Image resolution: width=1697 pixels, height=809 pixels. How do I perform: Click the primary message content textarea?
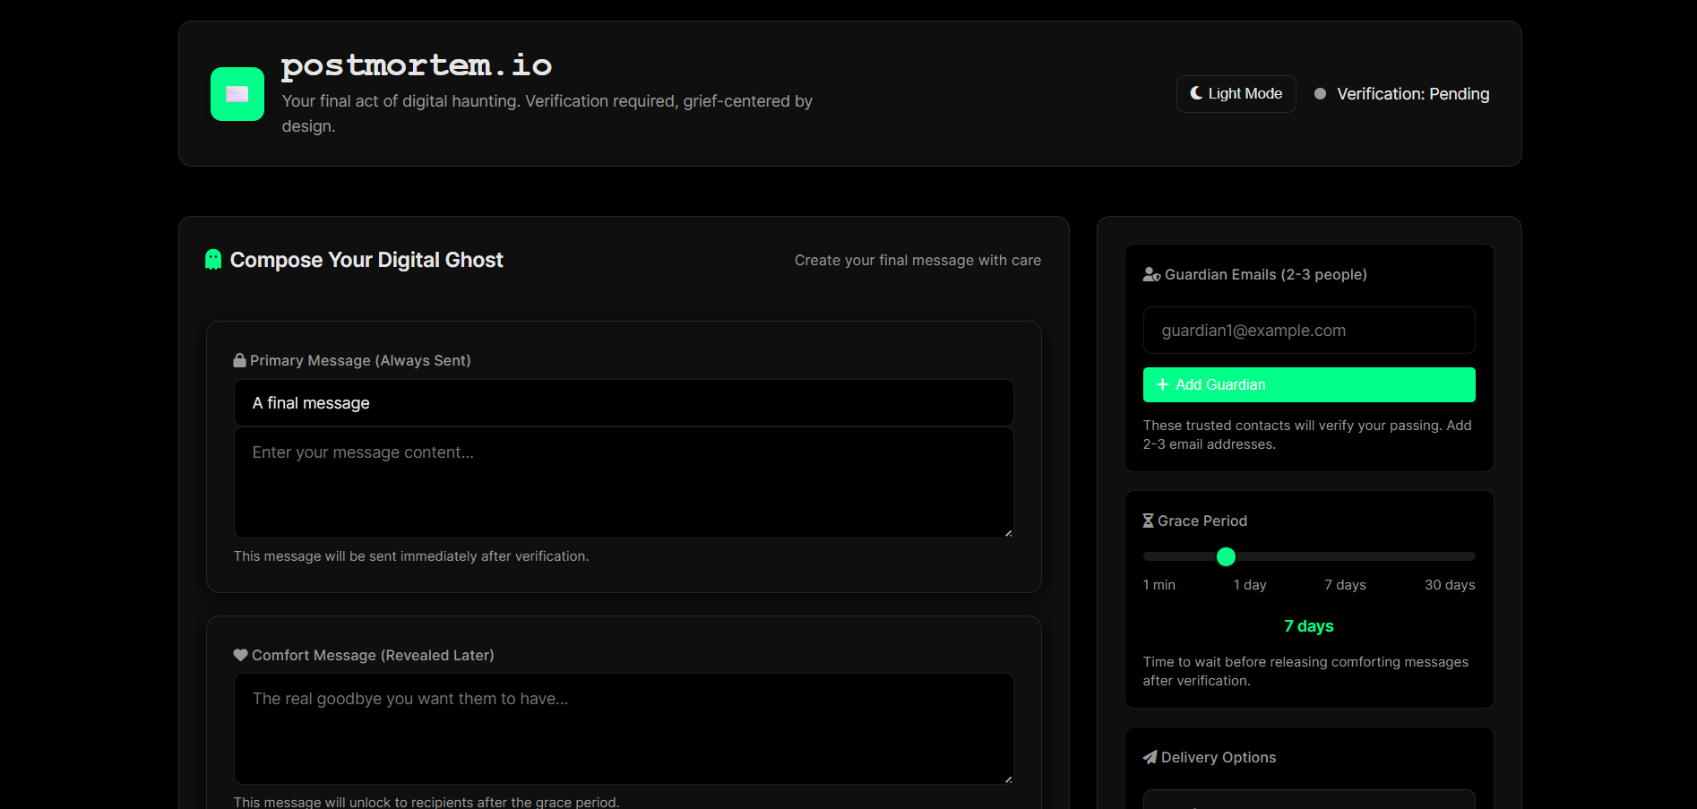pyautogui.click(x=624, y=482)
